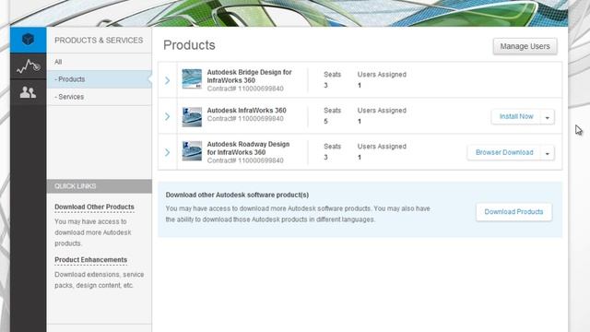Open the Product Enhancements quick link
This screenshot has height=332, width=590.
(90, 260)
